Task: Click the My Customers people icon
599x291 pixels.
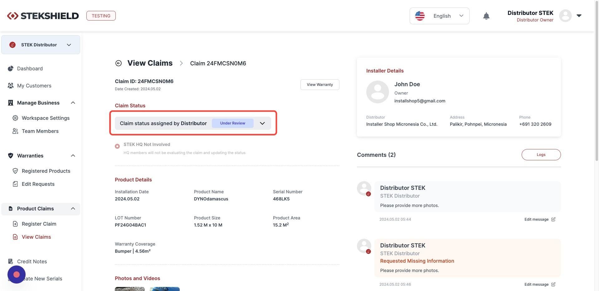Action: (11, 86)
